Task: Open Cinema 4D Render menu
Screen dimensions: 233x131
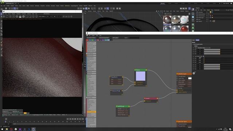Action: [62, 6]
